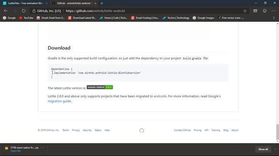Close the downloads bar

click(275, 149)
